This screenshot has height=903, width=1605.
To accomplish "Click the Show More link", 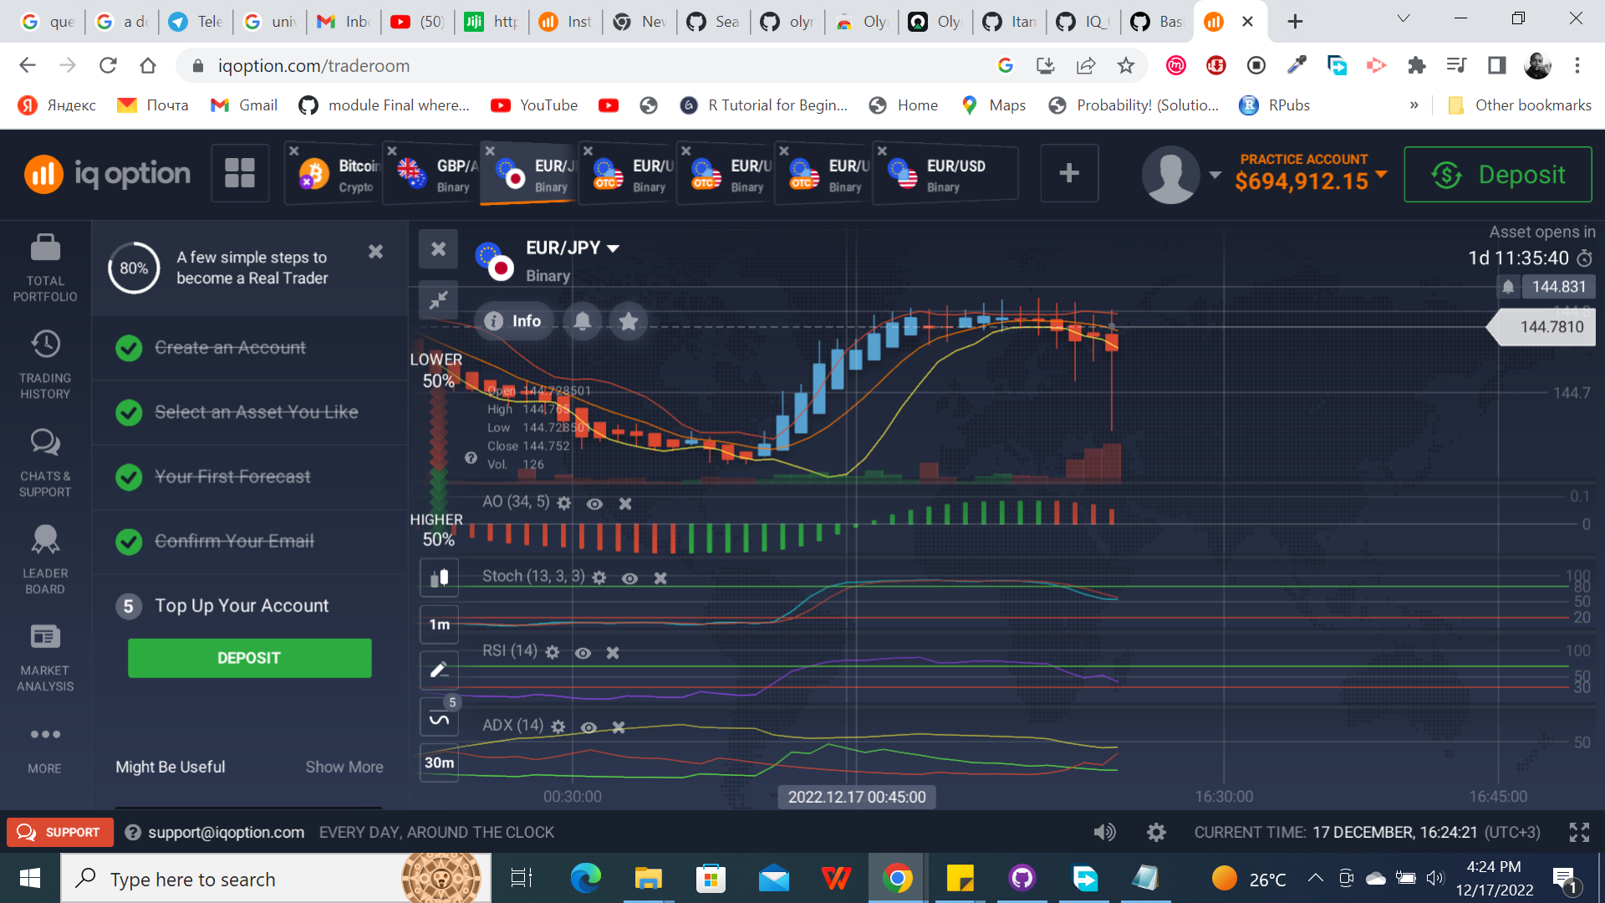I will pos(344,766).
